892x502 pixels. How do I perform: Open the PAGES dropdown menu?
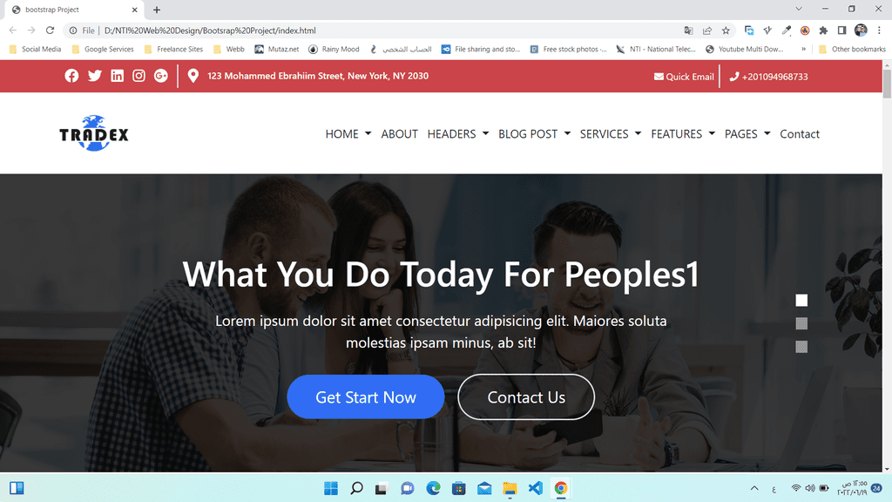pyautogui.click(x=747, y=133)
